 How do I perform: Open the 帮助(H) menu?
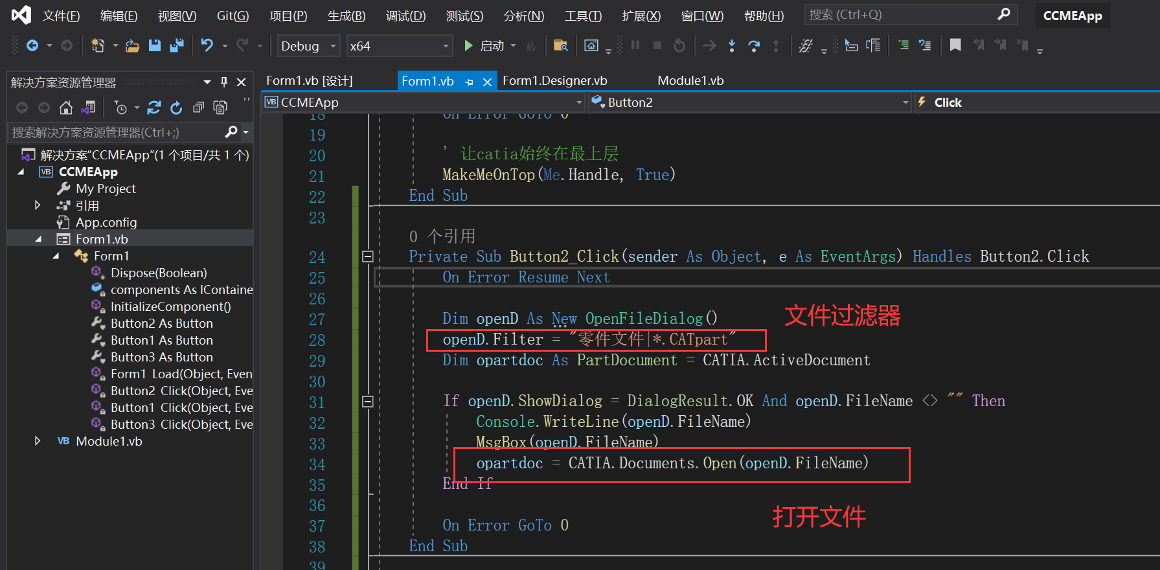tap(764, 16)
